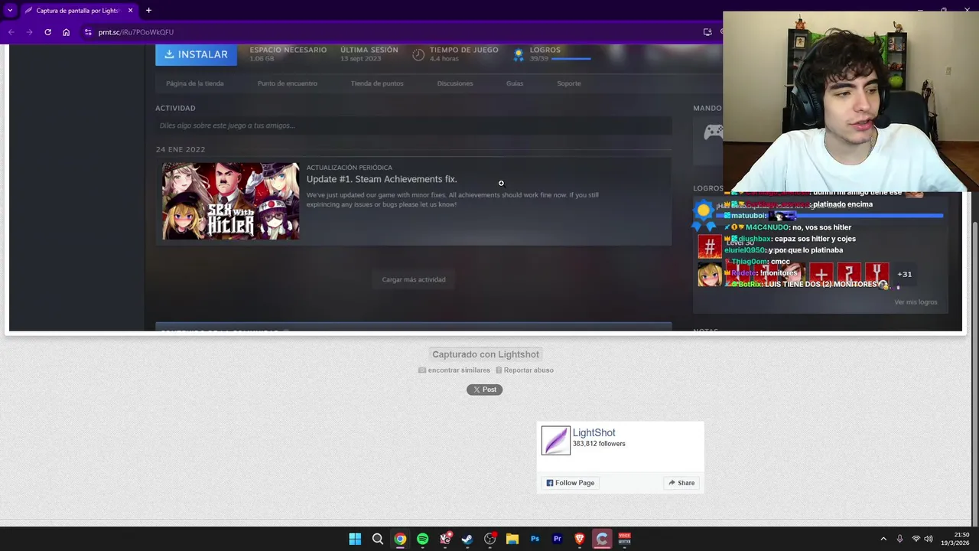This screenshot has height=551, width=979.
Task: Open the LightShot Facebook page title
Action: [x=594, y=432]
